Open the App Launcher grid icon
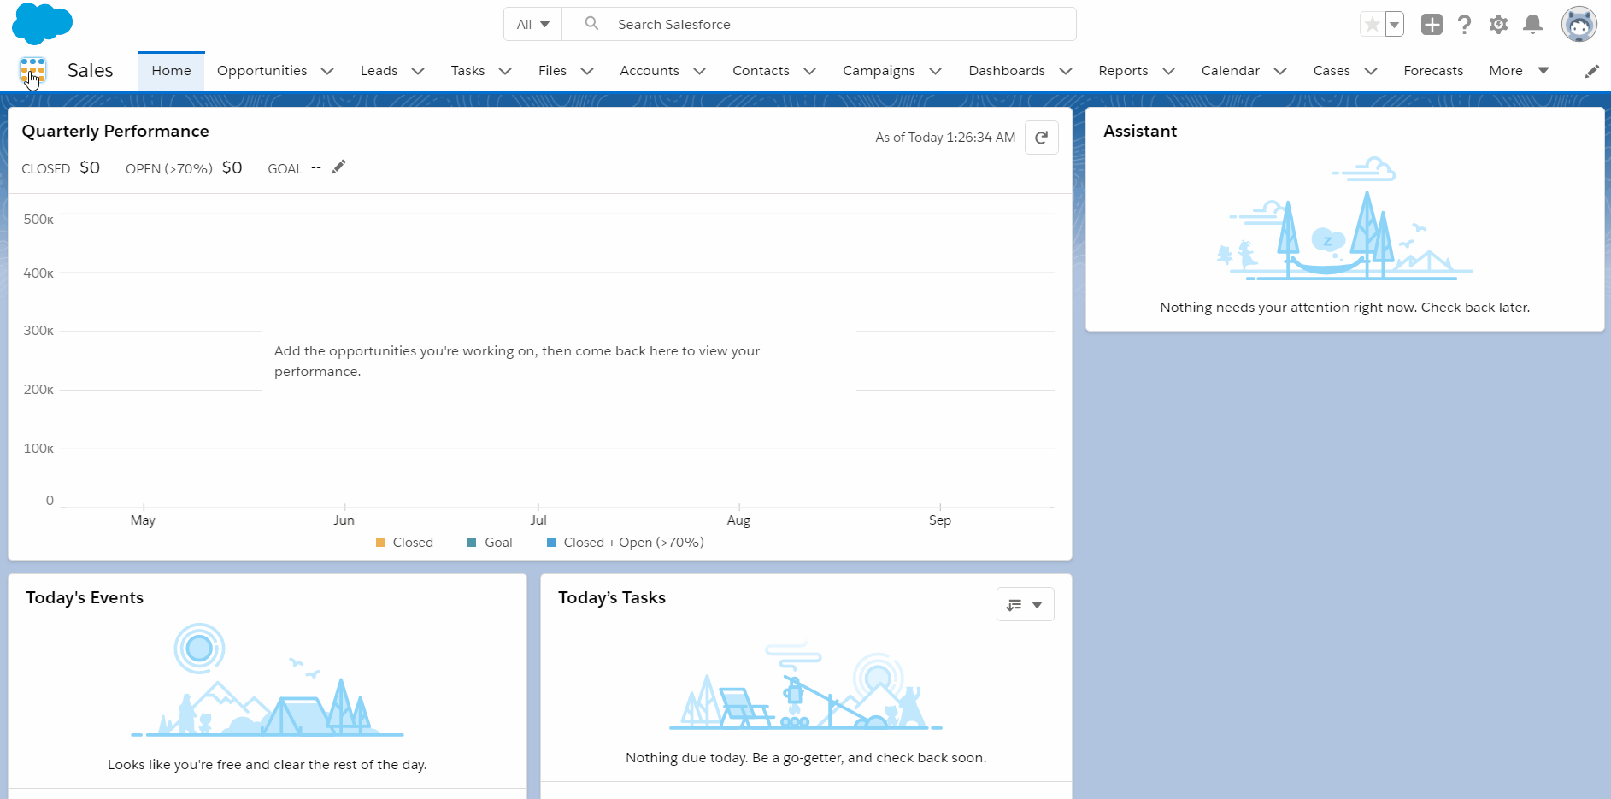Screen dimensions: 1611x799 [x=32, y=70]
